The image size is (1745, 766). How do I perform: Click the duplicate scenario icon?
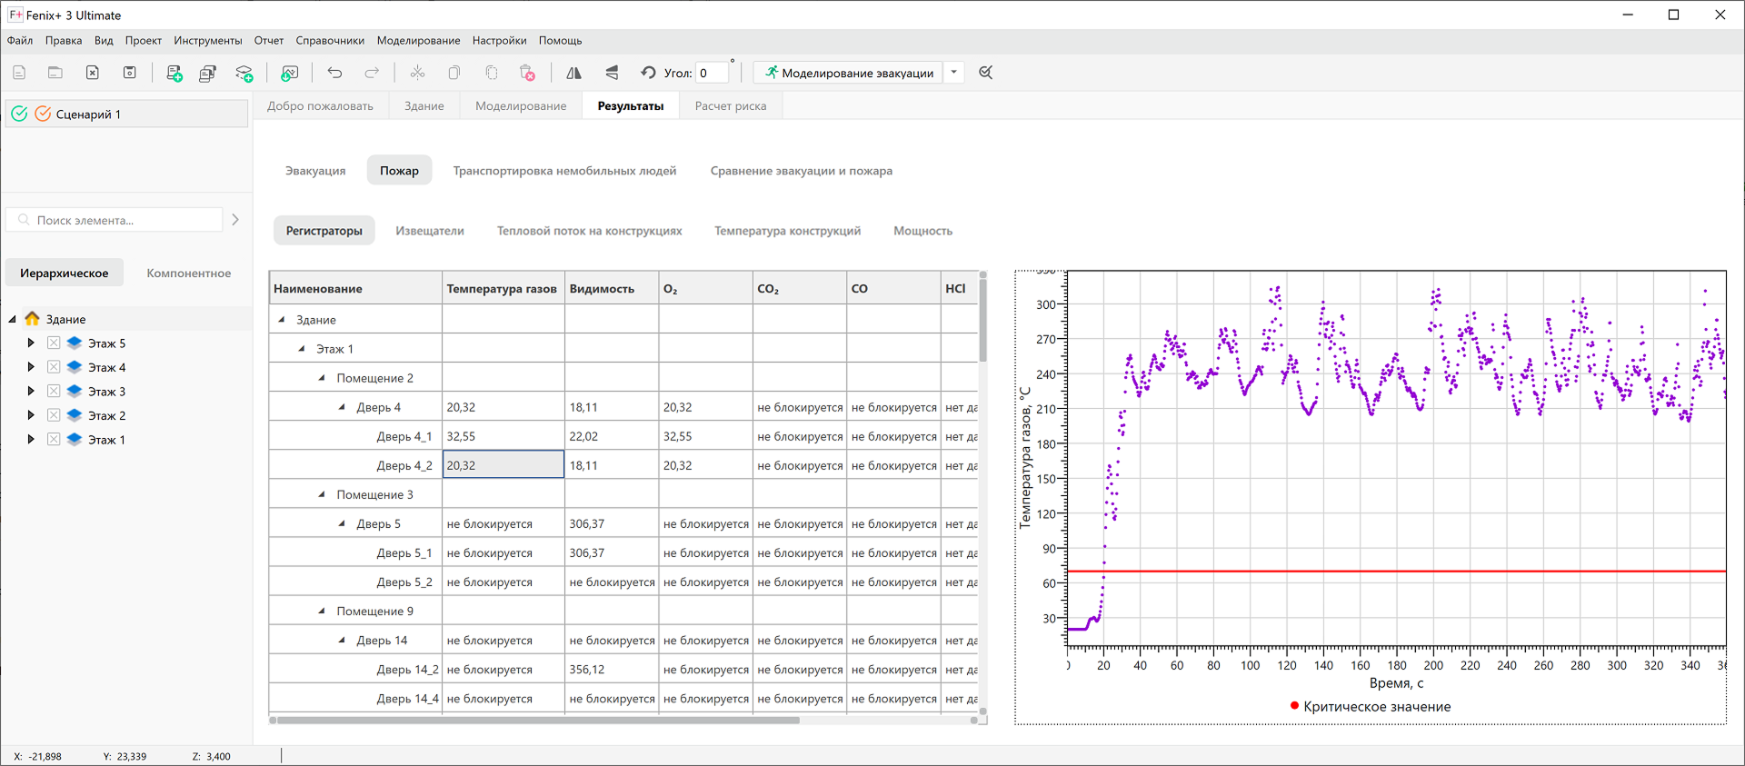[208, 73]
